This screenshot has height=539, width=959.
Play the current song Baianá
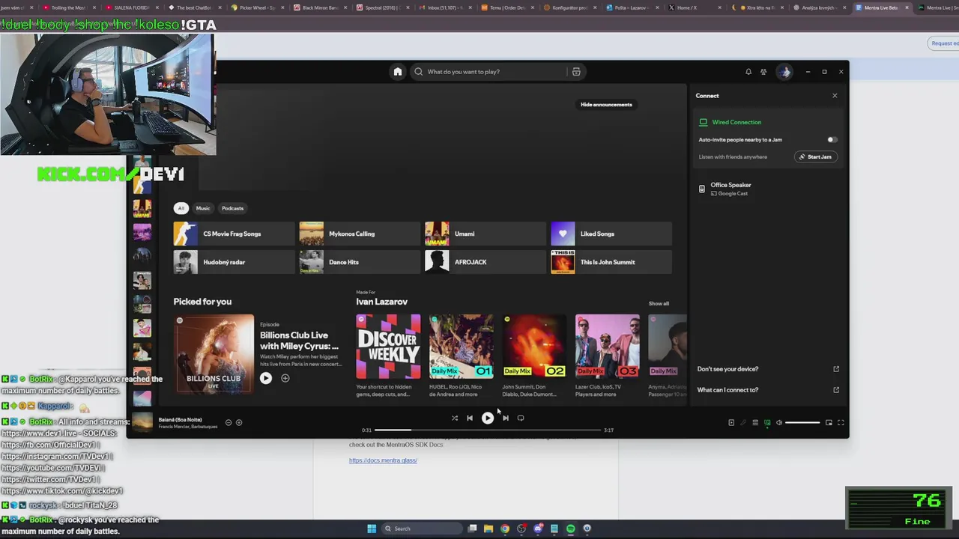click(x=488, y=418)
